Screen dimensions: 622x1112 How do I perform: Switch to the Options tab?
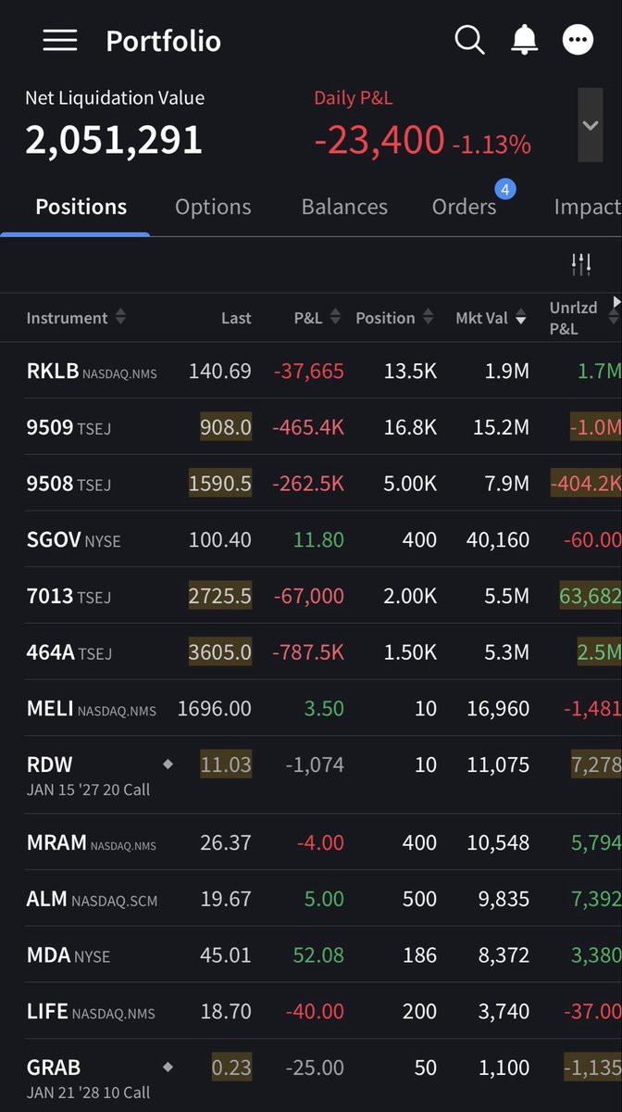click(213, 207)
